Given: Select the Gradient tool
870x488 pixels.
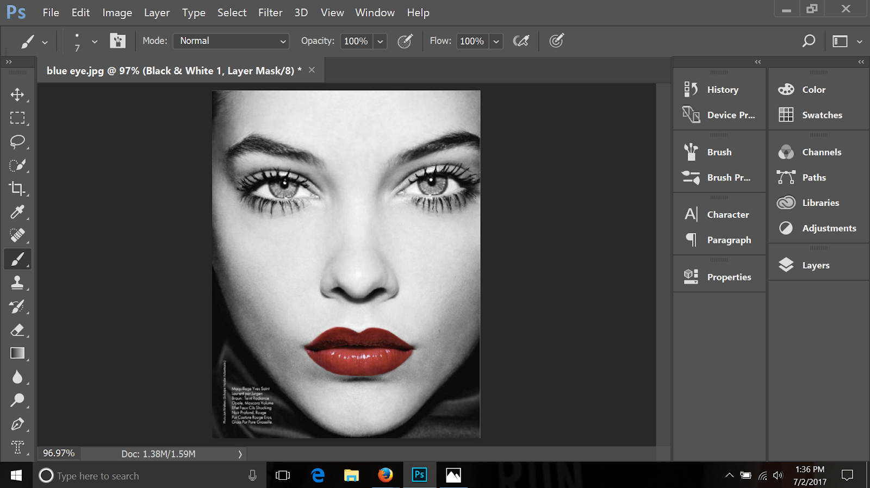Looking at the screenshot, I should 17,353.
